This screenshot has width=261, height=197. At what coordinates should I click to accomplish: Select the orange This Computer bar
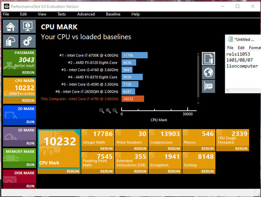point(133,99)
